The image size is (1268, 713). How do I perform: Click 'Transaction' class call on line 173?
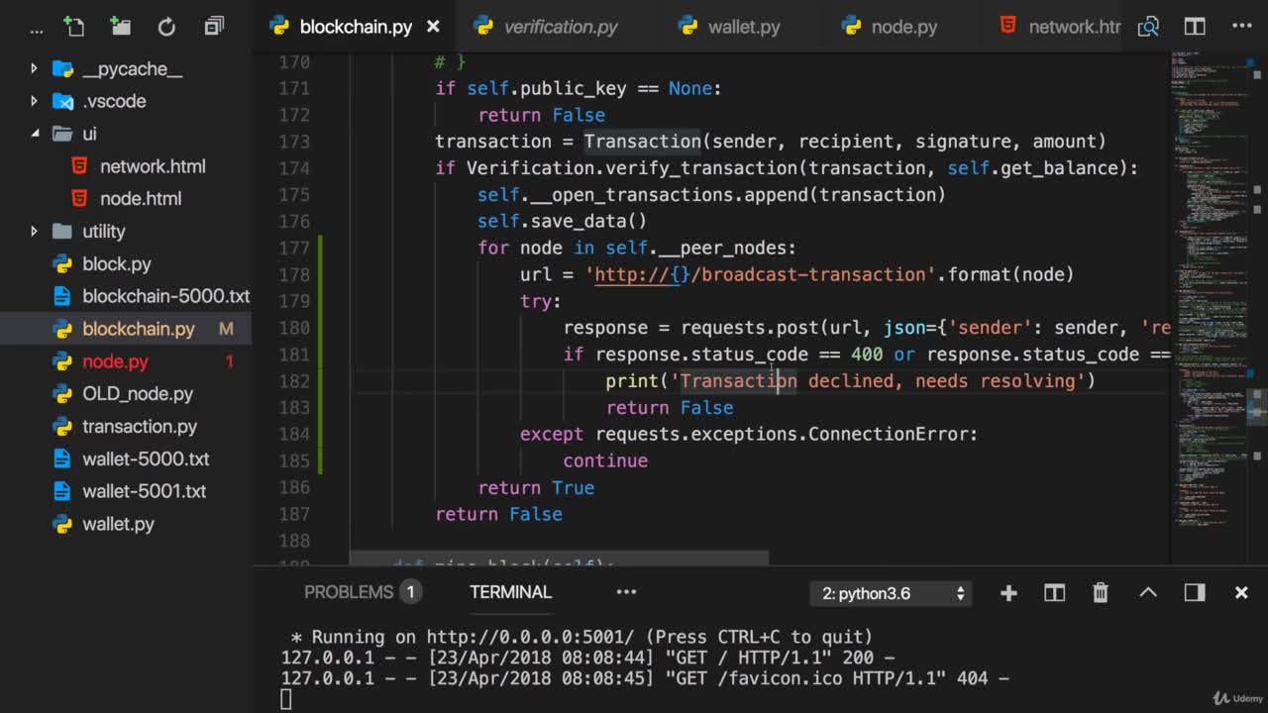[642, 141]
